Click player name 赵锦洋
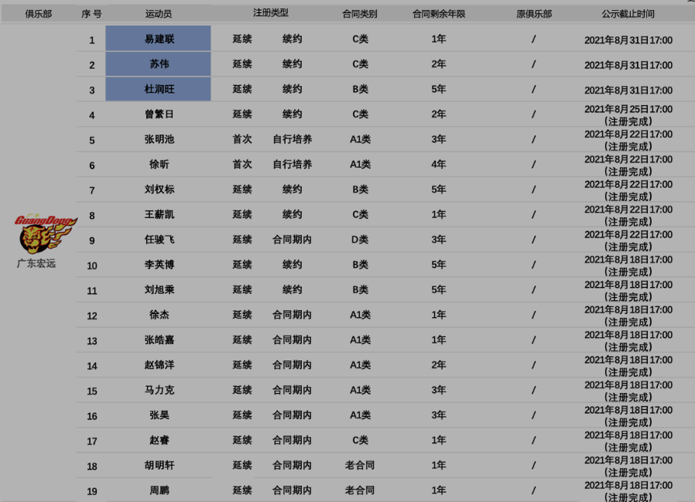This screenshot has height=502, width=695. (x=159, y=365)
